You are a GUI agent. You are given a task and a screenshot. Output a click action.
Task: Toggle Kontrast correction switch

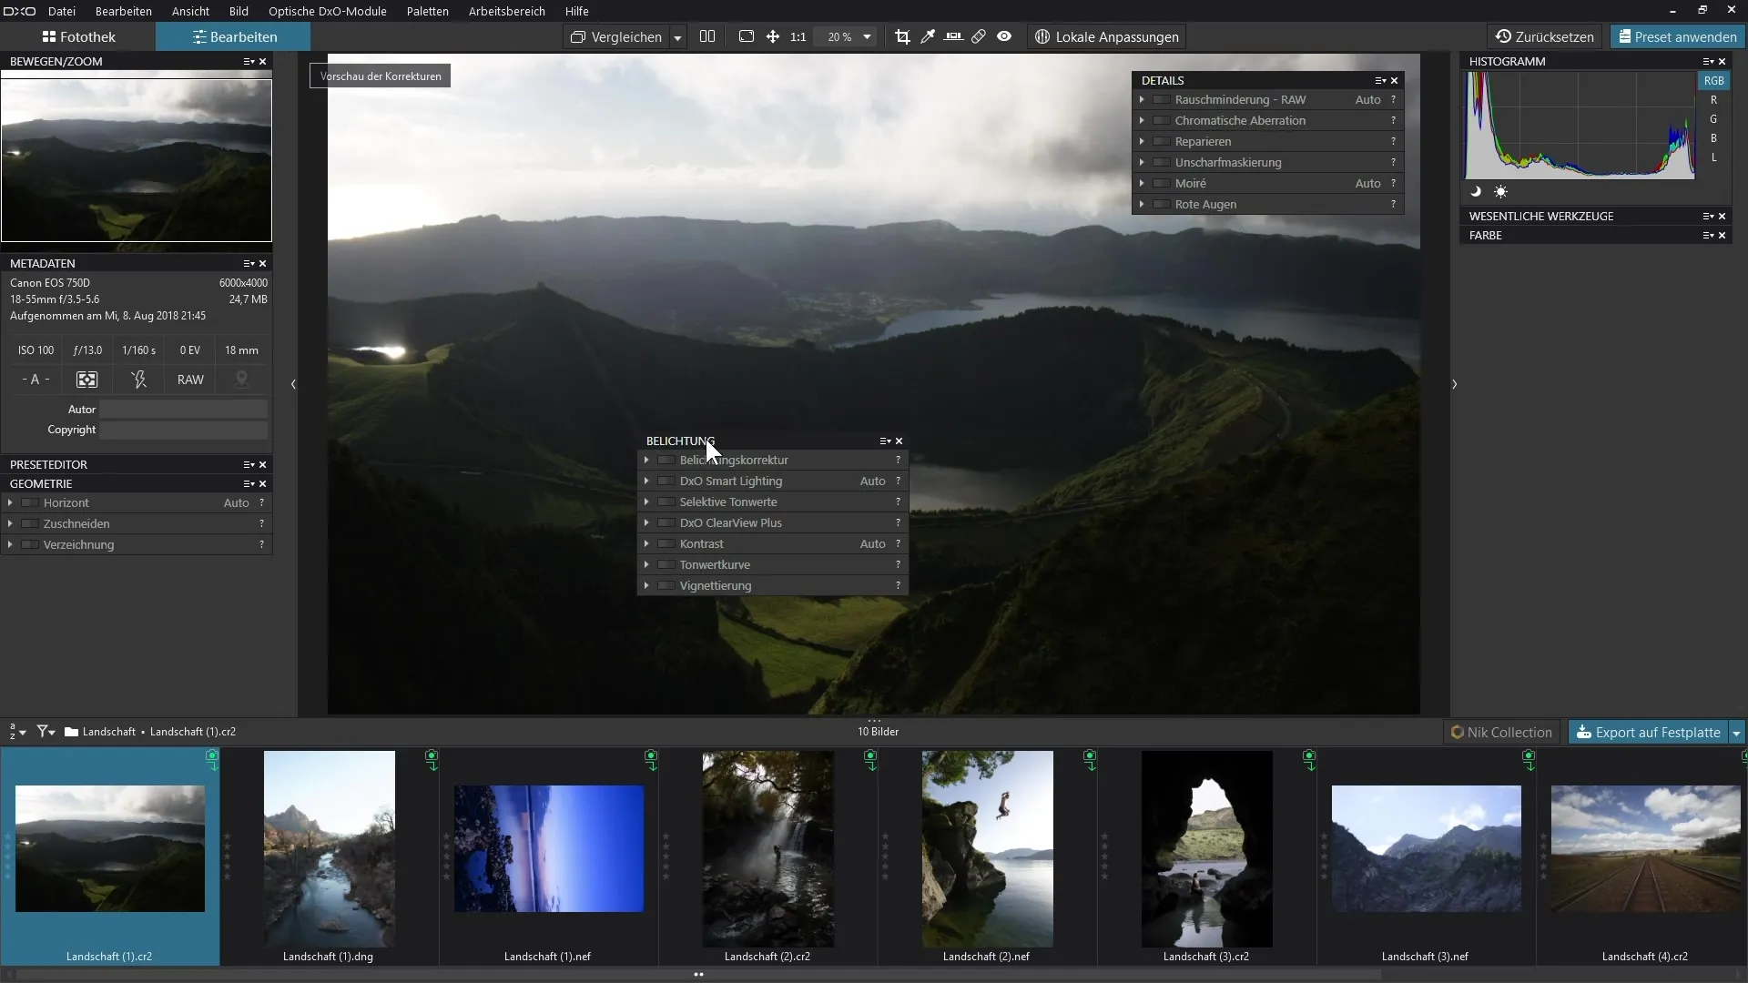pyautogui.click(x=666, y=543)
